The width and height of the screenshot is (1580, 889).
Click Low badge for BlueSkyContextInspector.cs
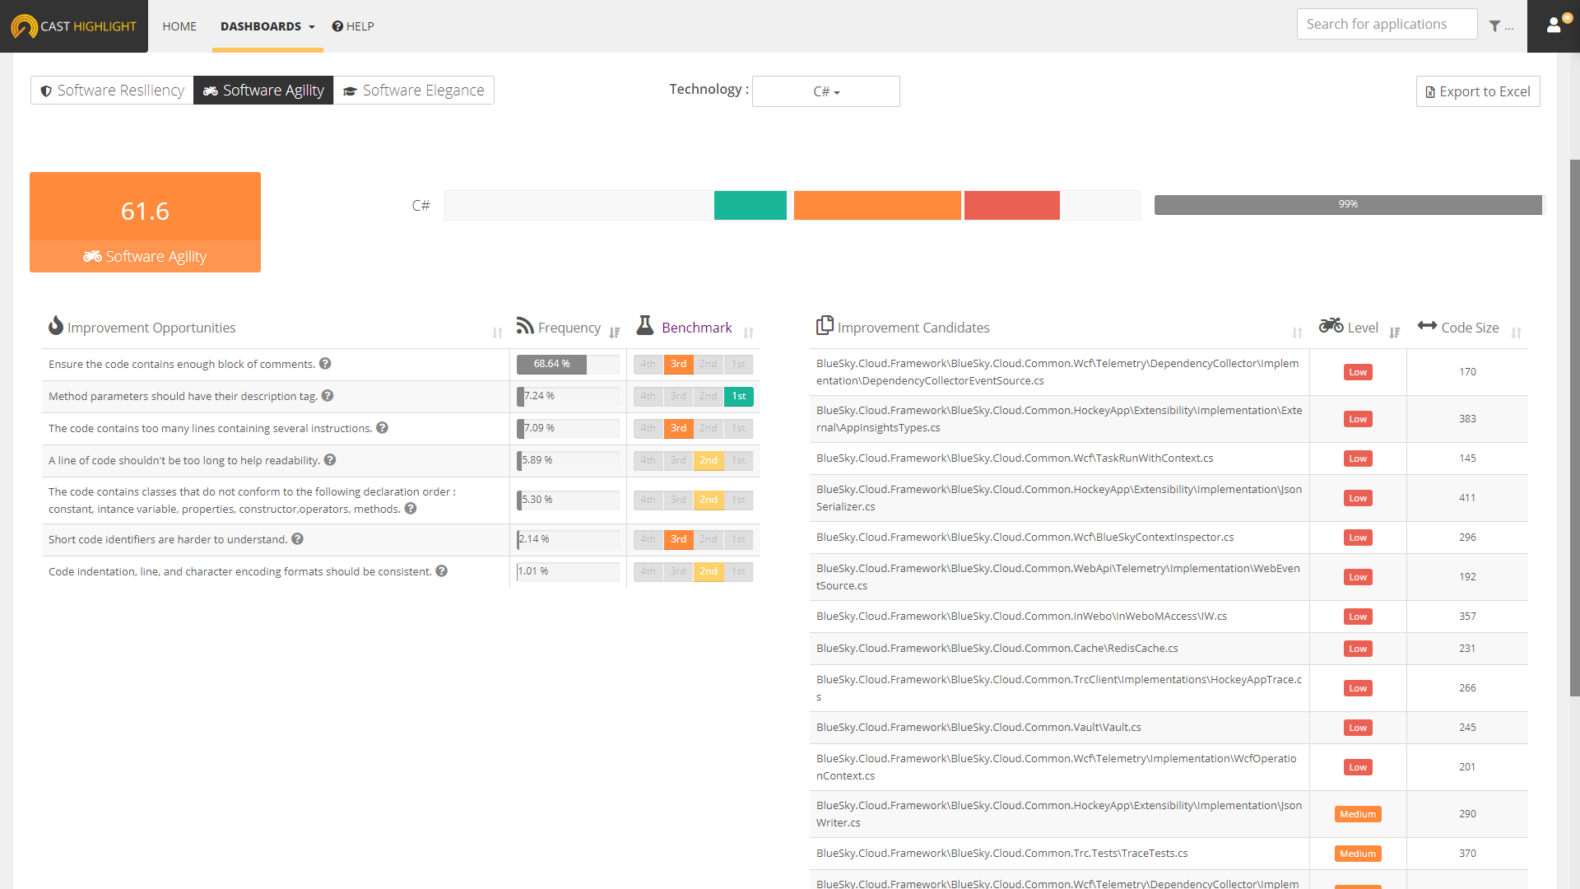click(1358, 538)
